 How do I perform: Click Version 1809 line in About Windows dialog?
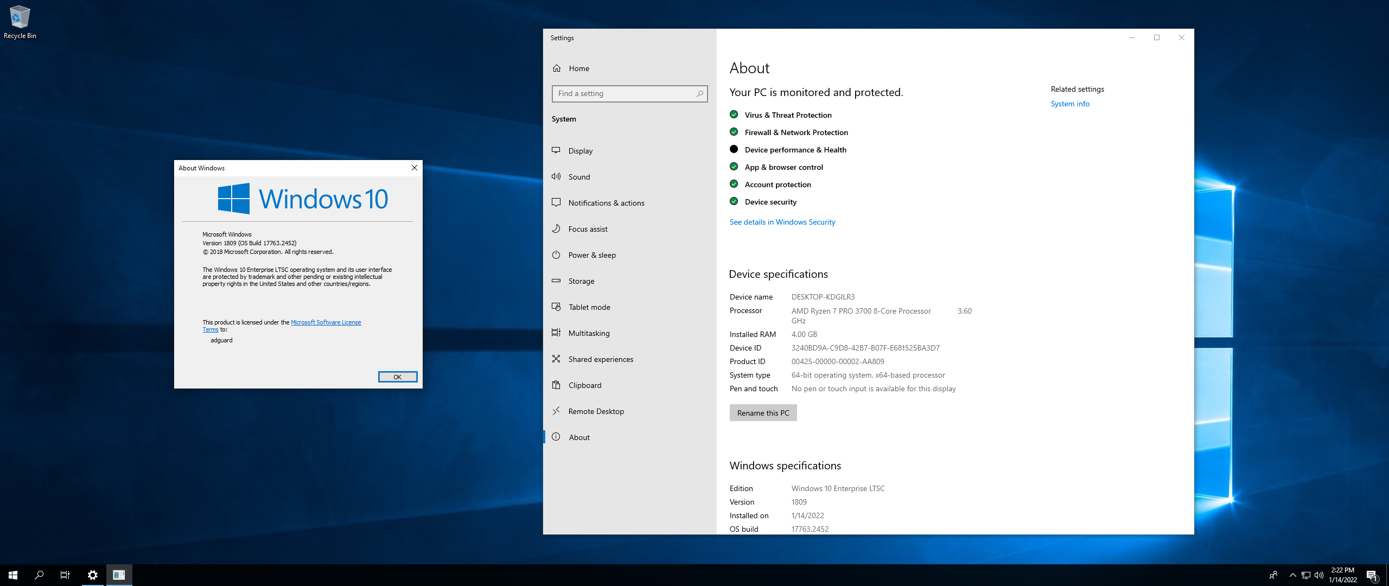250,243
